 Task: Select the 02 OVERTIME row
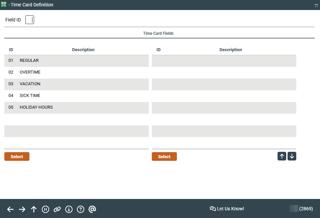click(76, 73)
